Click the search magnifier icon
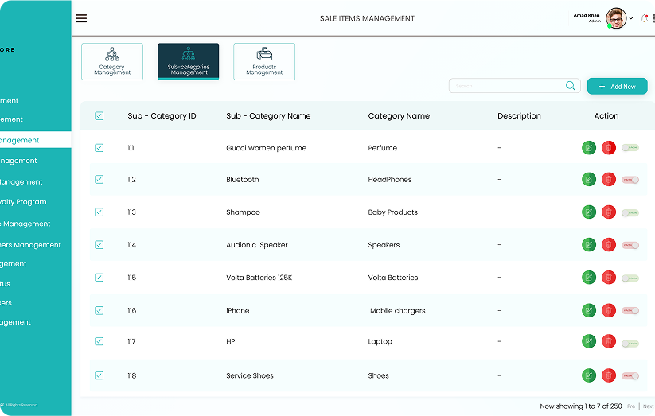Image resolution: width=655 pixels, height=416 pixels. 571,86
